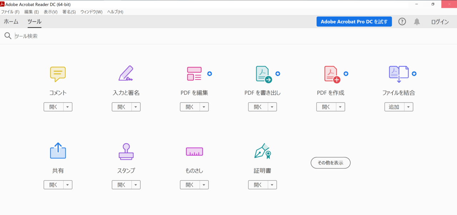Select the ツール tab
457x215 pixels.
35,22
